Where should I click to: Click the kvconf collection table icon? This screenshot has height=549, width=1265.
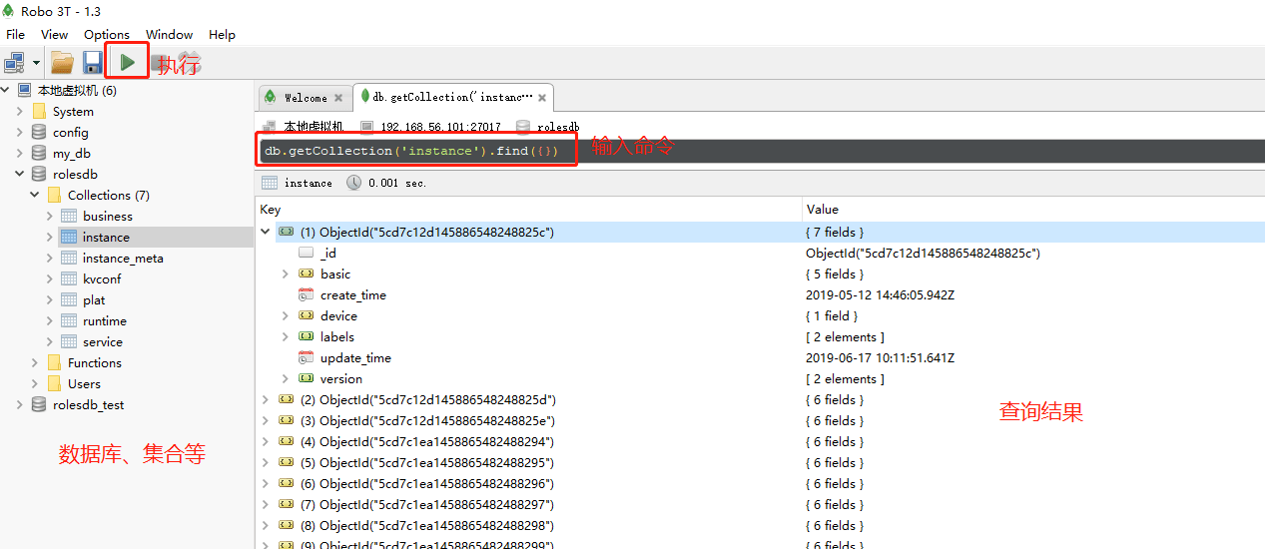69,278
